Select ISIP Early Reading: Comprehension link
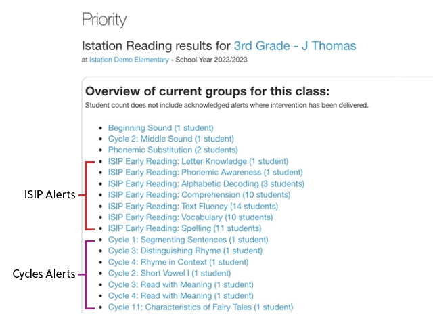433x325 pixels. click(x=199, y=195)
